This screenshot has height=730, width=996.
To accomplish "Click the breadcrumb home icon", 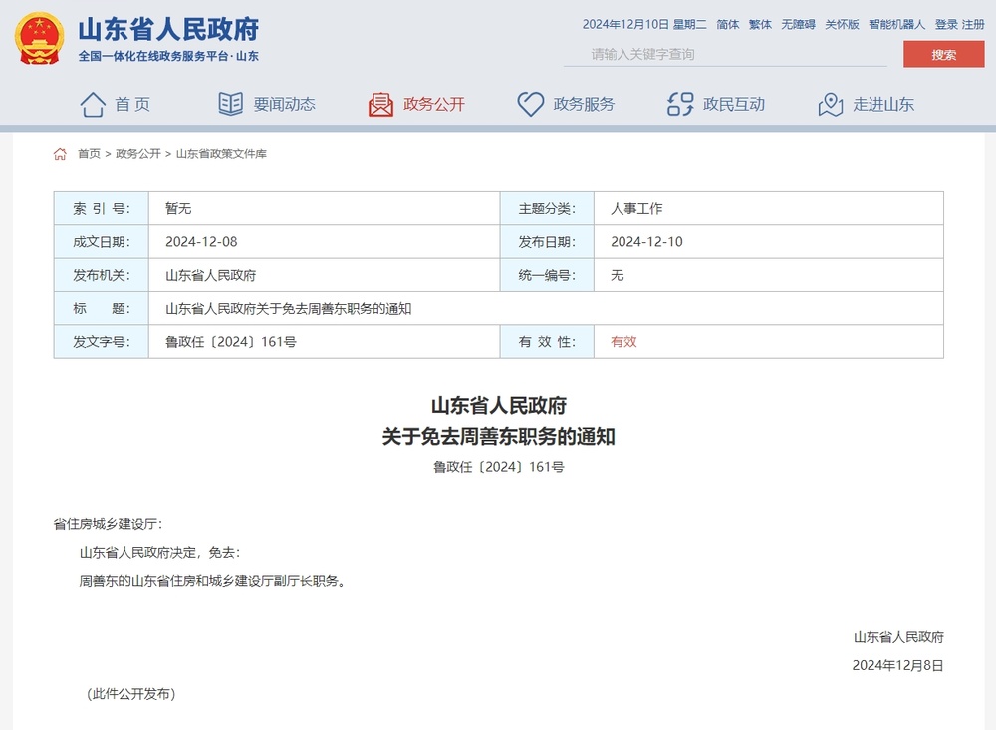I will [60, 154].
